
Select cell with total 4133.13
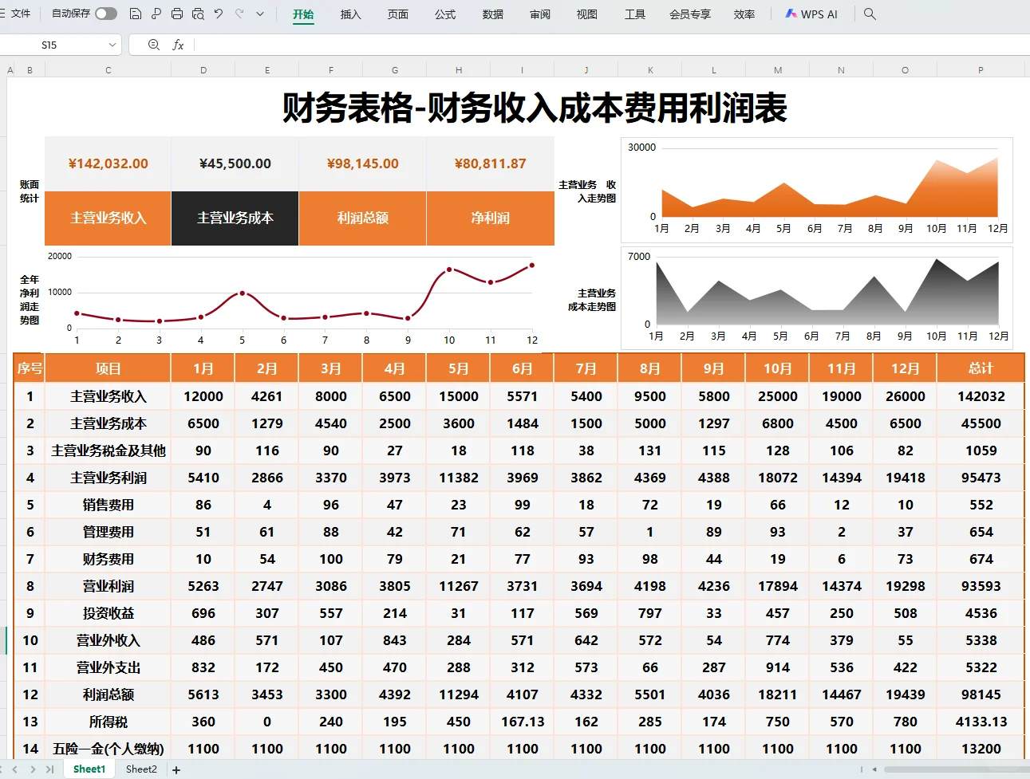981,722
